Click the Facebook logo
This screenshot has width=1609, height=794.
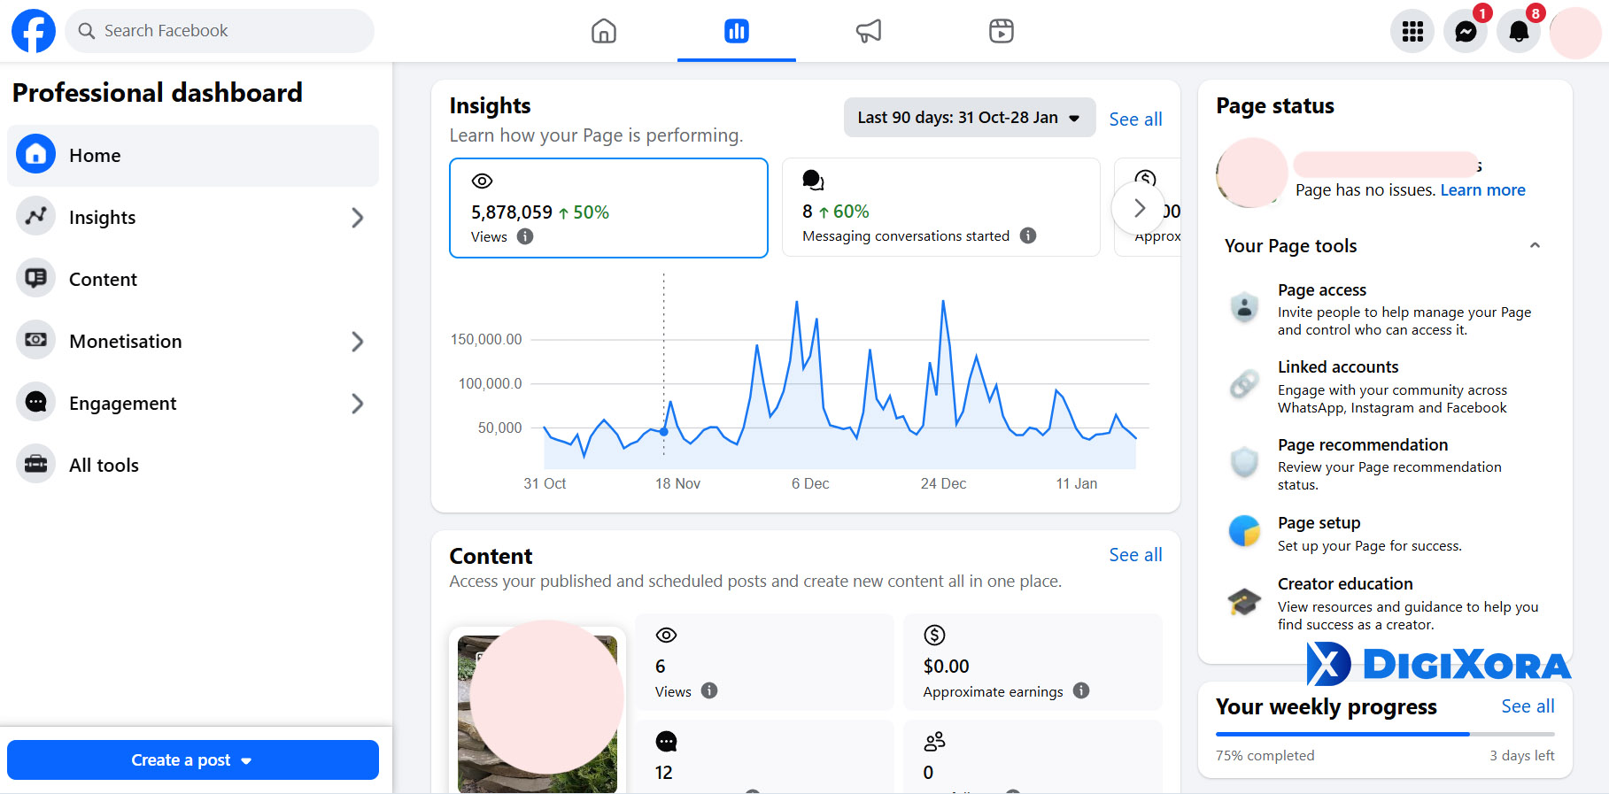click(x=34, y=31)
